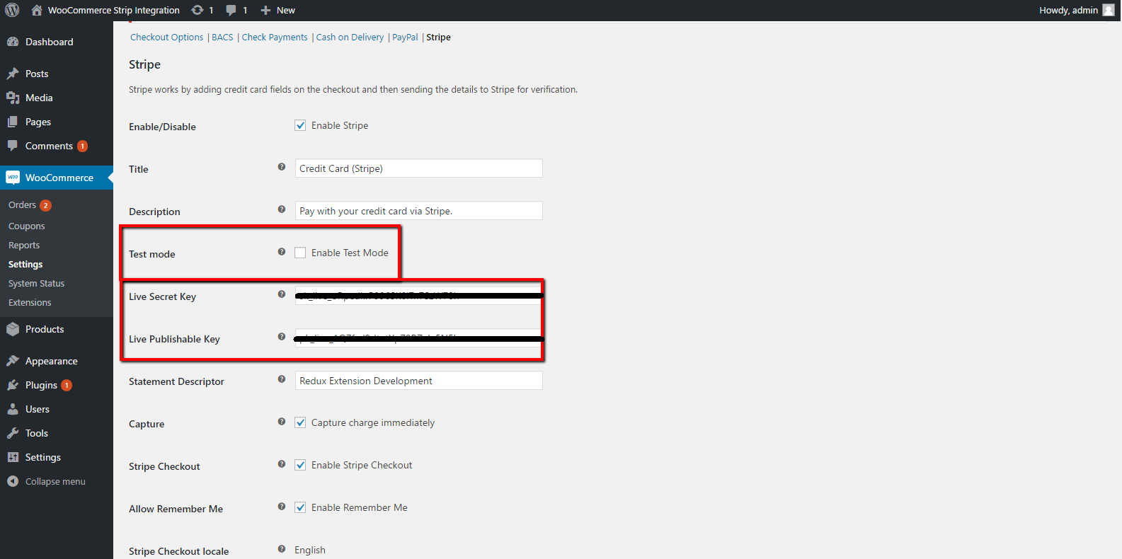Open Checkout Options tab

[166, 38]
